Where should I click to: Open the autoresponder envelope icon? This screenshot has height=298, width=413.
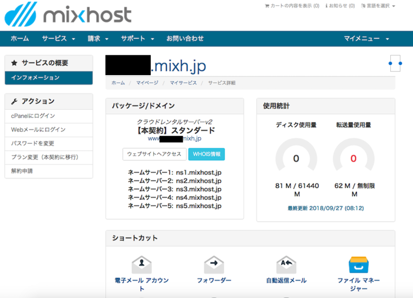[287, 264]
